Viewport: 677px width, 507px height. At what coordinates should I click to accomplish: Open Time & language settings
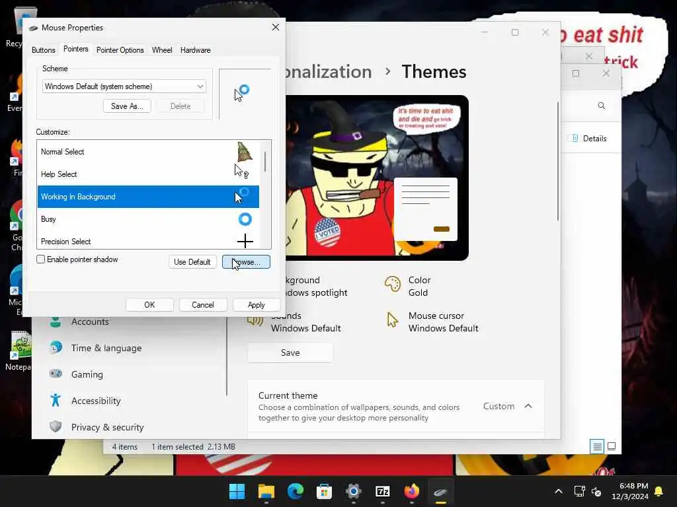tap(106, 348)
